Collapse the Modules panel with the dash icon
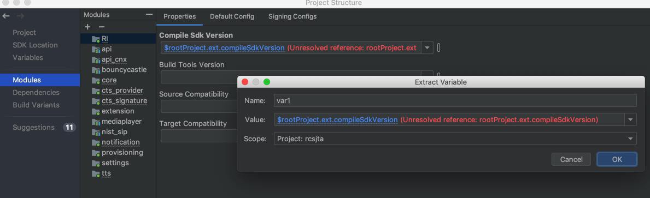This screenshot has height=198, width=650. tap(149, 15)
